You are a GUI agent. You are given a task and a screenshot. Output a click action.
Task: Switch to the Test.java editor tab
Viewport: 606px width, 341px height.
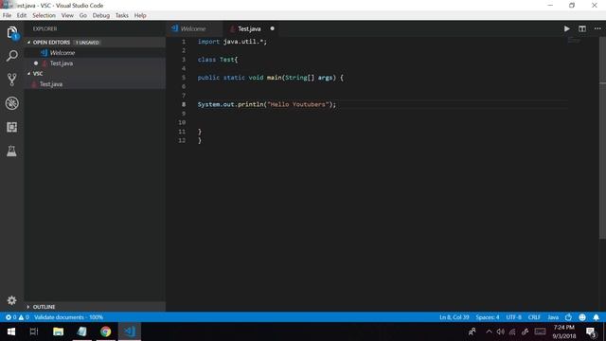(251, 28)
